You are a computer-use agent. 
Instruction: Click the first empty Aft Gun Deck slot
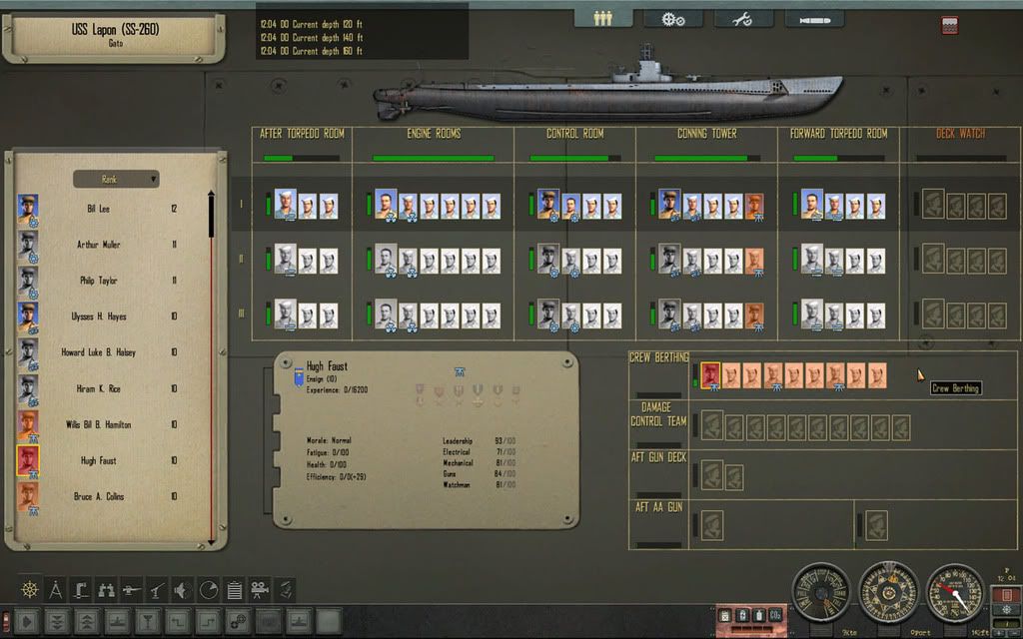click(x=711, y=474)
